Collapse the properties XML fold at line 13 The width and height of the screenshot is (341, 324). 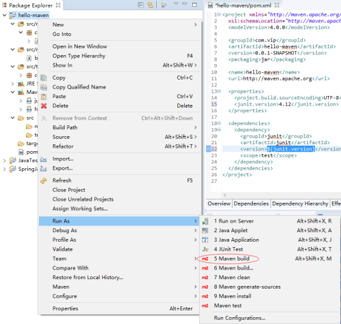tap(220, 91)
